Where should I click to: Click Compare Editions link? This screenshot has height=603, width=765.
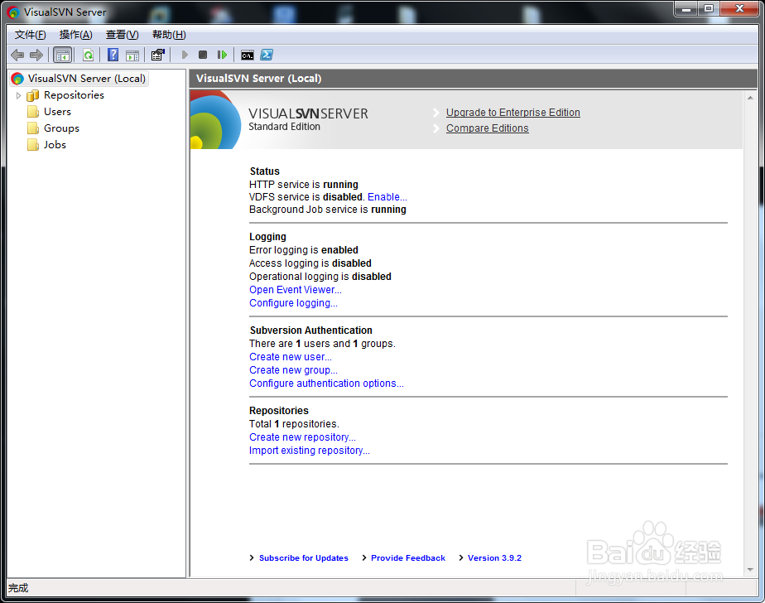coord(487,128)
